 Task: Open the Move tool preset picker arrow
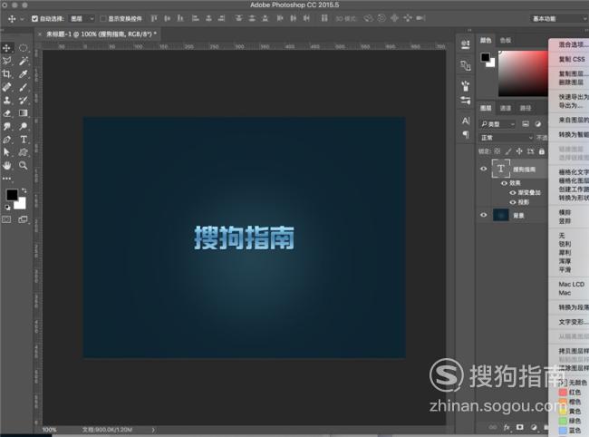tap(22, 19)
